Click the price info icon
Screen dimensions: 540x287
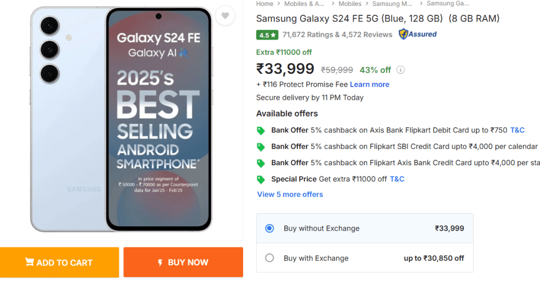point(401,70)
